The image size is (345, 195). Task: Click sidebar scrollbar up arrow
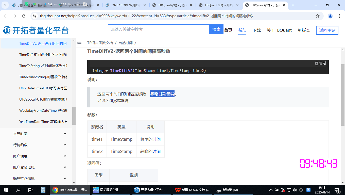(74, 40)
